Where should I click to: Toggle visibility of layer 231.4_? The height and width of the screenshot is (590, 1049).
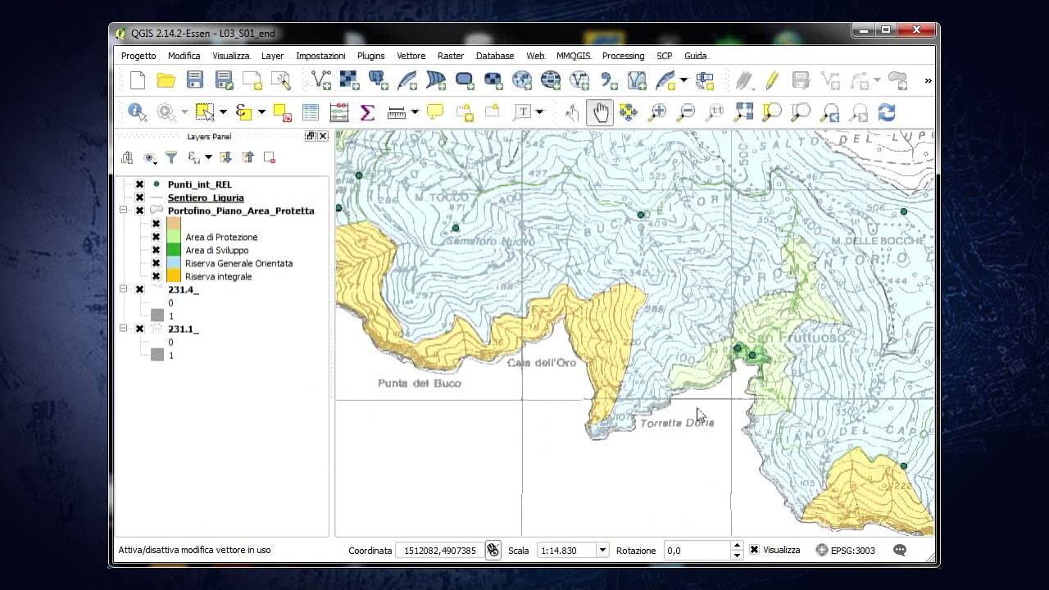[139, 289]
